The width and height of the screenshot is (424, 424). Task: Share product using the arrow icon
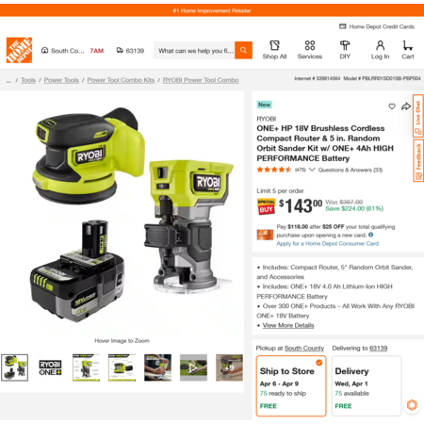coord(406,106)
